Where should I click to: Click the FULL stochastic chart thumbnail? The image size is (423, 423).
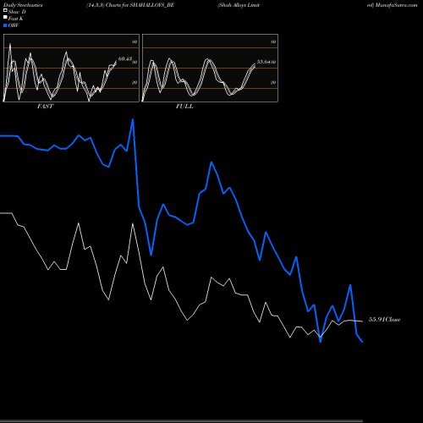(210, 68)
